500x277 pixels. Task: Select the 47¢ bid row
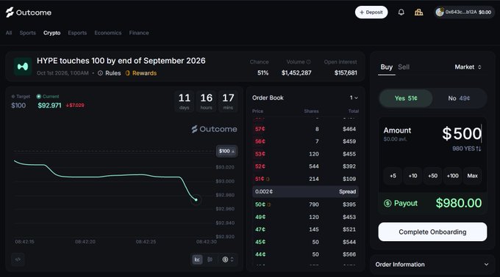305,229
